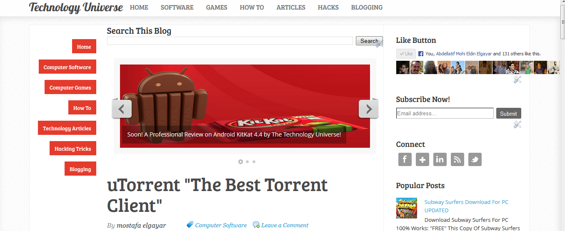This screenshot has height=231, width=565.
Task: Click the wrench edit icon under Subscribe form
Action: pos(517,124)
